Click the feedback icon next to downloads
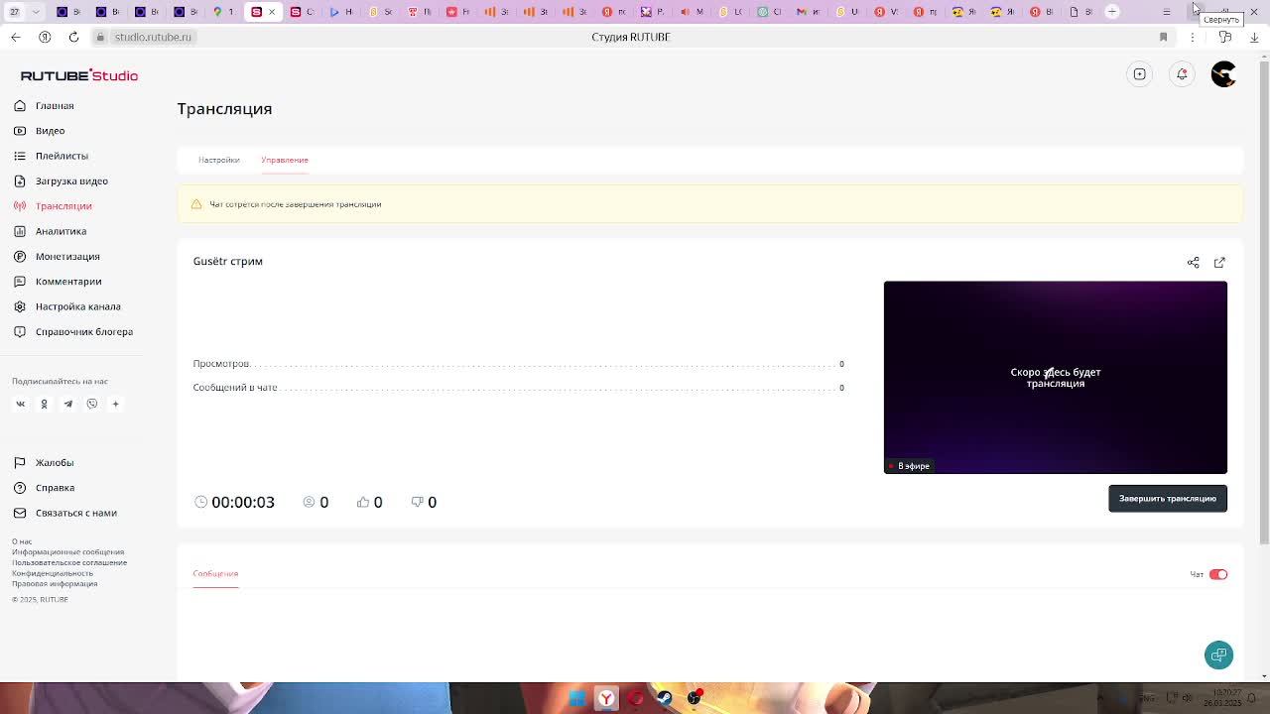The height and width of the screenshot is (714, 1270). tap(1225, 37)
